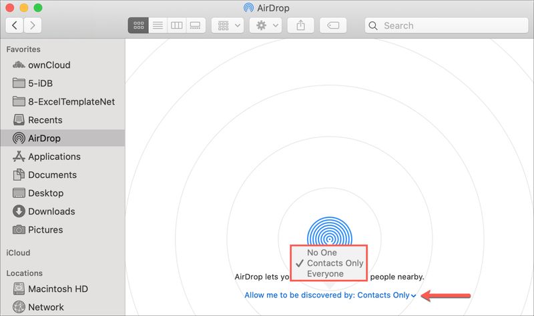This screenshot has height=316, width=534.
Task: Zoom the window with green button
Action: [38, 8]
